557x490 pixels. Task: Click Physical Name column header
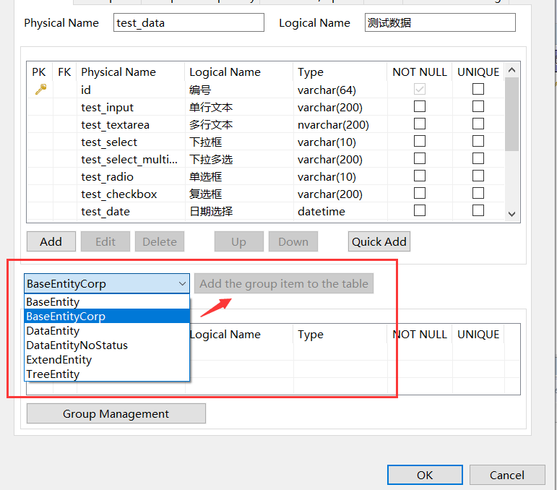131,72
